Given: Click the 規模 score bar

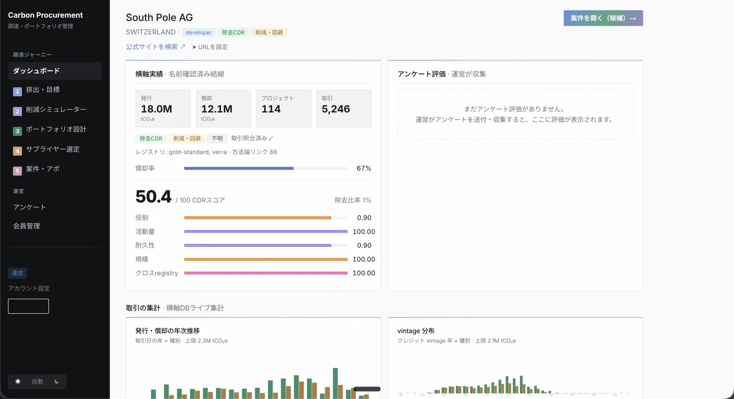Looking at the screenshot, I should coord(266,259).
